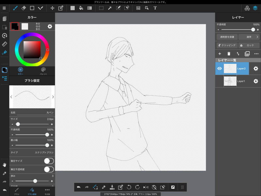Pick the Move tool
This screenshot has height=196, width=261.
[x=53, y=8]
